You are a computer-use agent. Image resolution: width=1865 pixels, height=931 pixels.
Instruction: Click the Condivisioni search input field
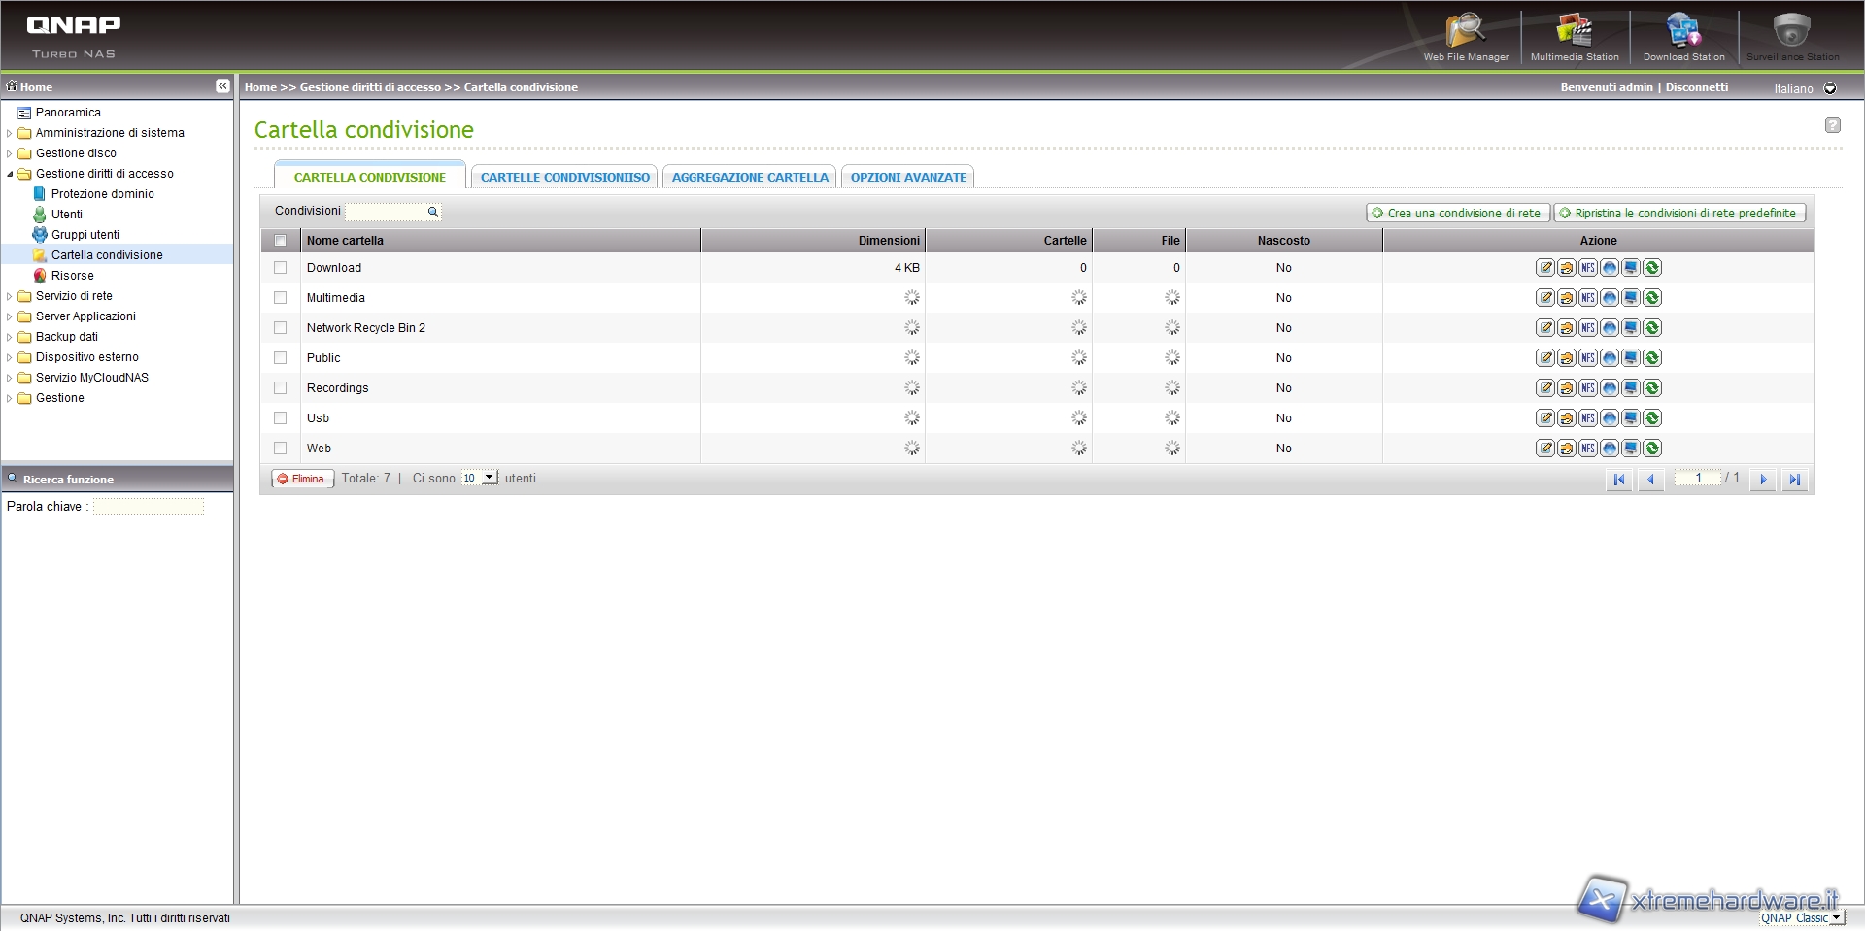pos(387,212)
